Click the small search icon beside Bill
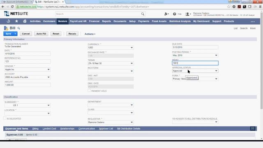The height and width of the screenshot is (148, 263). tap(18, 28)
